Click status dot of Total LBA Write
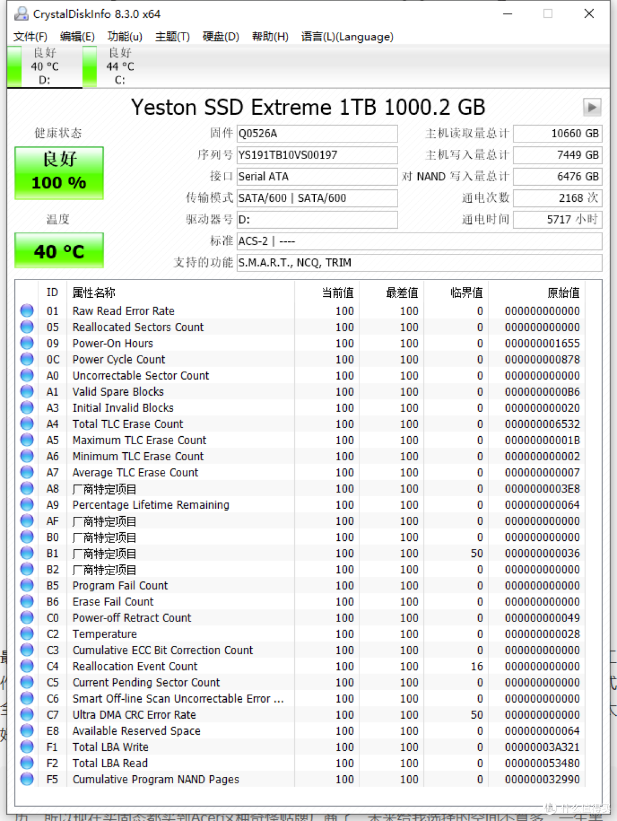This screenshot has height=821, width=617. [x=27, y=747]
